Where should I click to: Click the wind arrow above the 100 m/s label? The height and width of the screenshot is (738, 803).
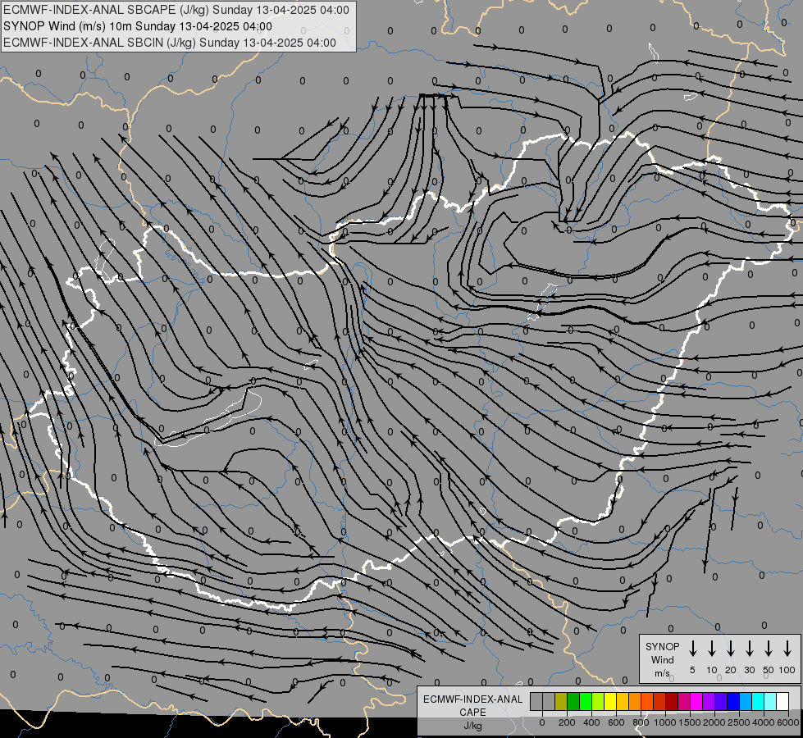pyautogui.click(x=787, y=649)
